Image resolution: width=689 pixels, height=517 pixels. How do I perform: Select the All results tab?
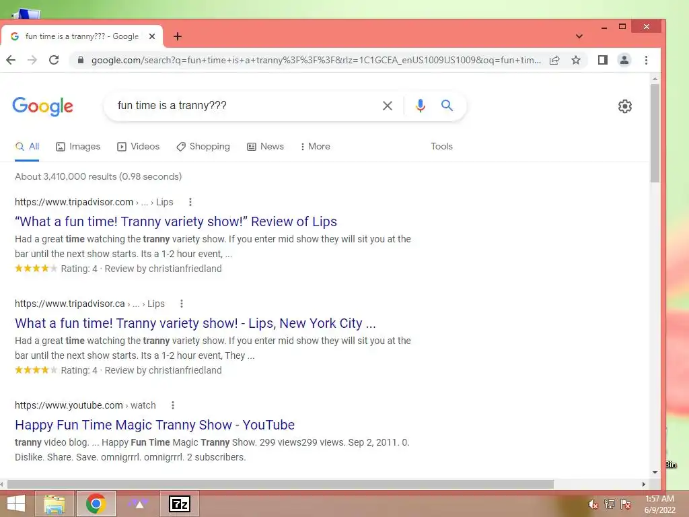(x=27, y=146)
